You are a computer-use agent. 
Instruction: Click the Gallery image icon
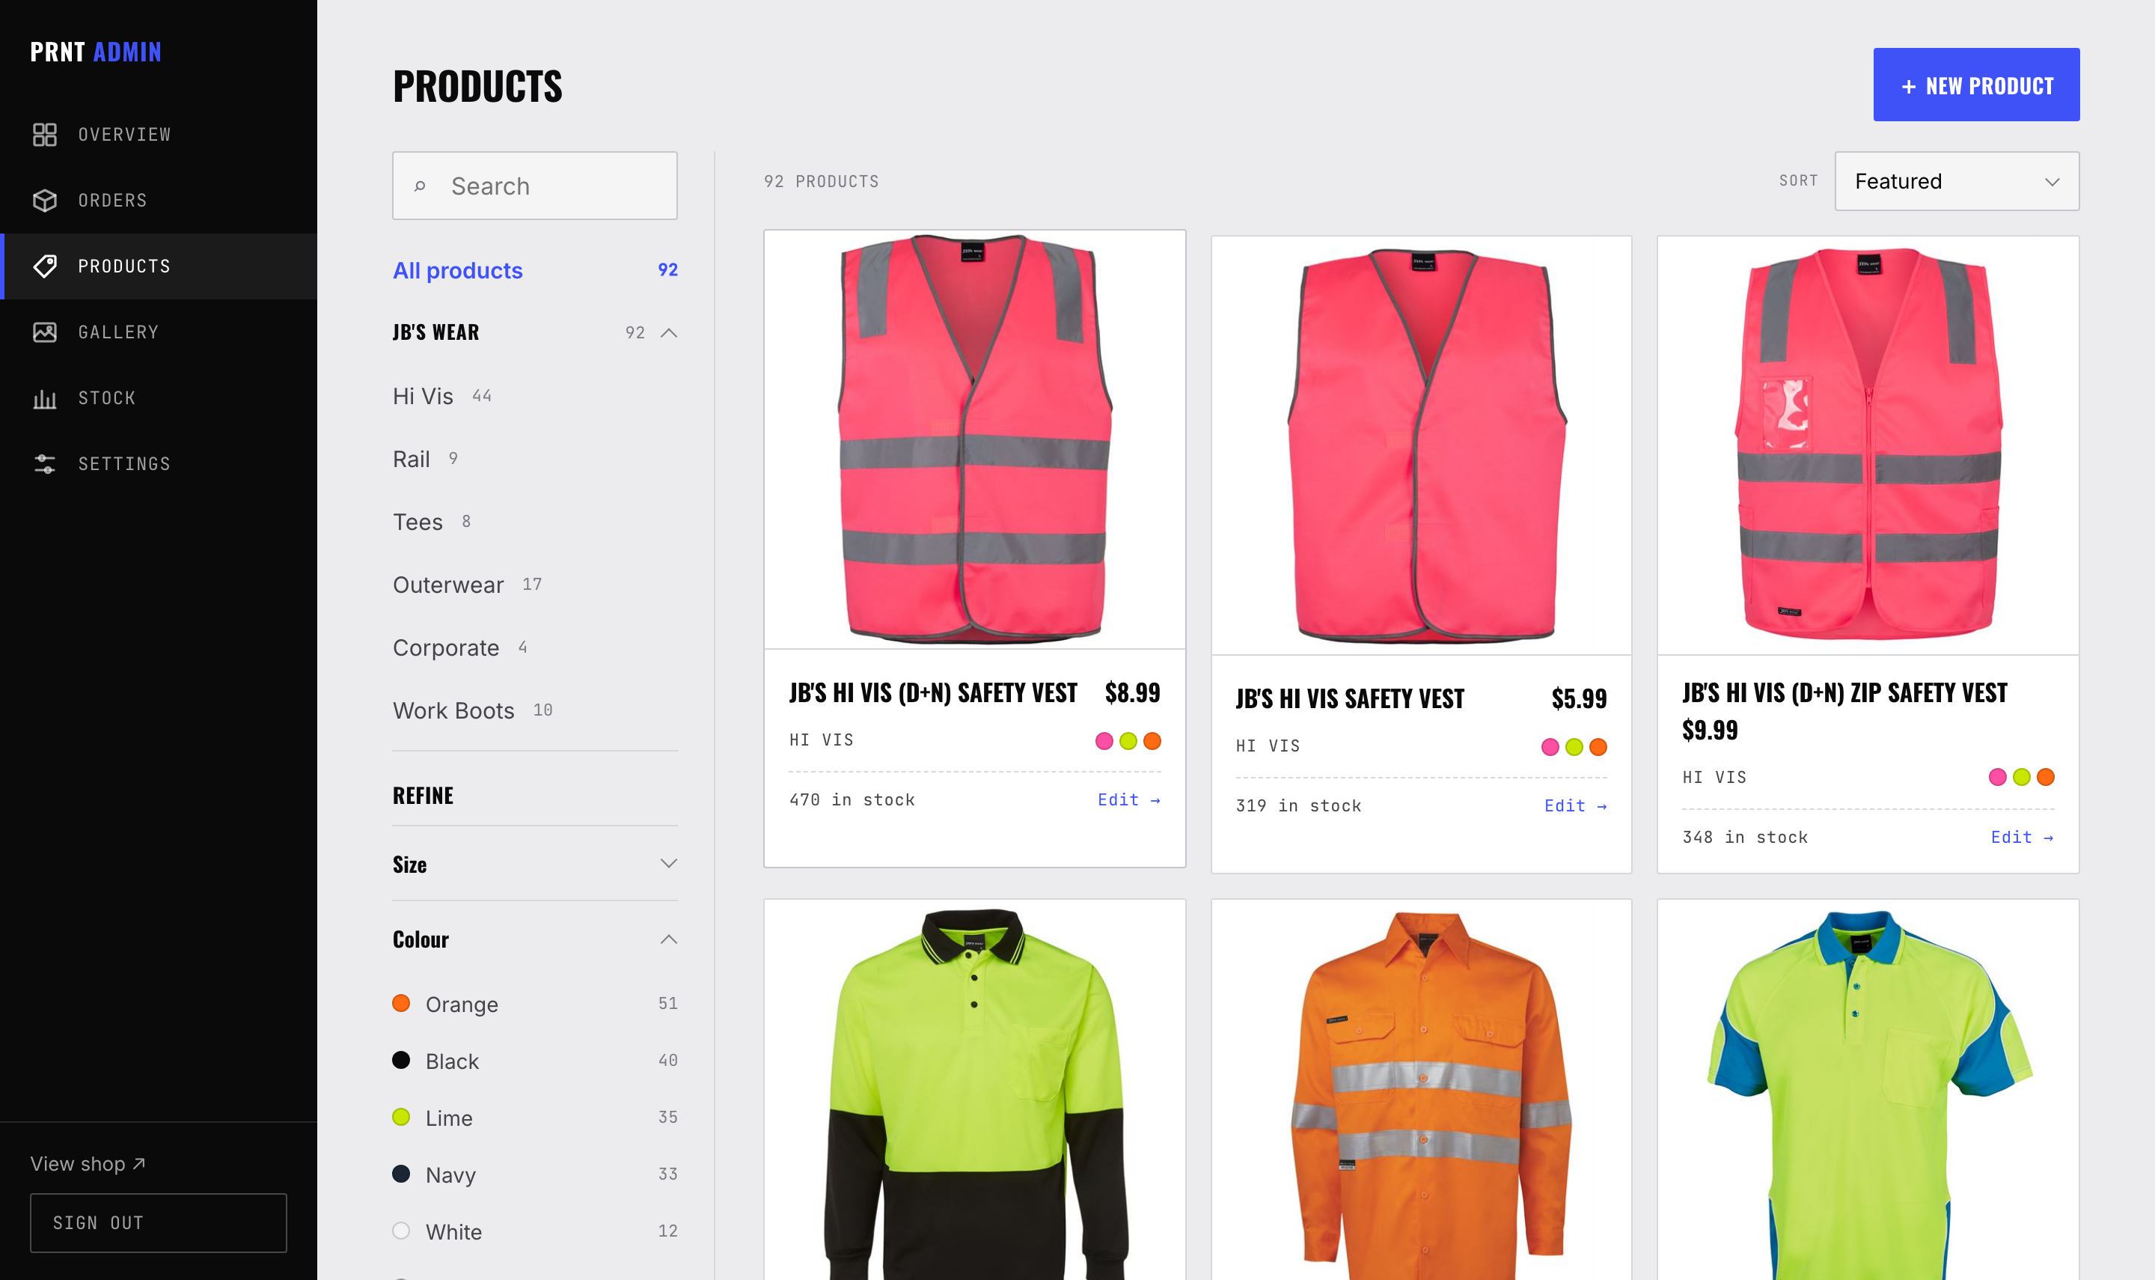(45, 332)
